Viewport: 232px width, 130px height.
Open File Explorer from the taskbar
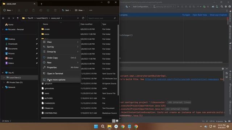(109, 126)
